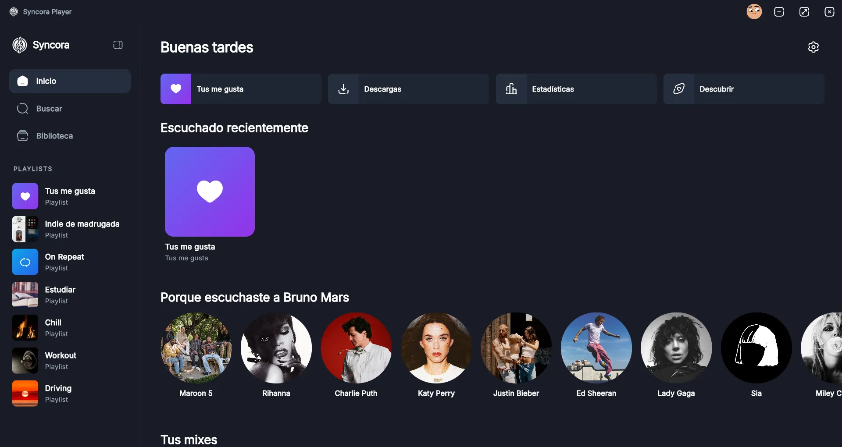Collapse the sidebar panel icon
Viewport: 842px width, 447px height.
coord(118,45)
